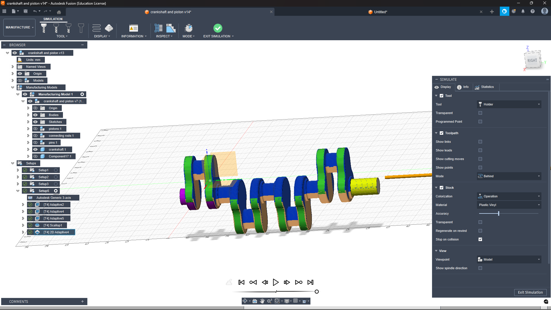Expand the Setup1 tree node
The height and width of the screenshot is (310, 551).
18,170
